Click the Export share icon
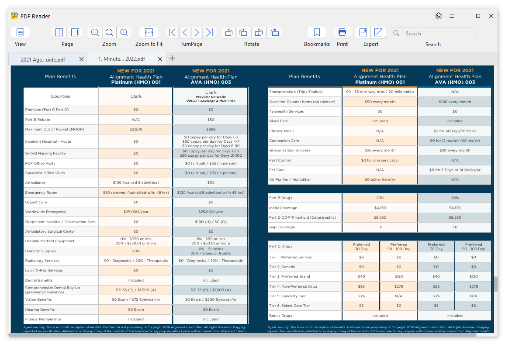The height and width of the screenshot is (344, 505). [x=378, y=32]
